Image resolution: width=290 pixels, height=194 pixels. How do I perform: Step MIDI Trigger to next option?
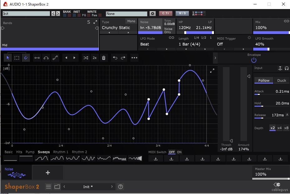[x=243, y=49]
